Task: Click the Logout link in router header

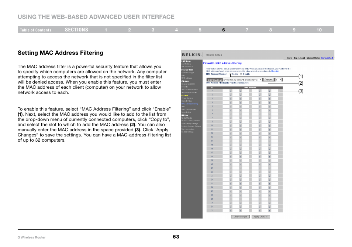Action: coord(302,58)
